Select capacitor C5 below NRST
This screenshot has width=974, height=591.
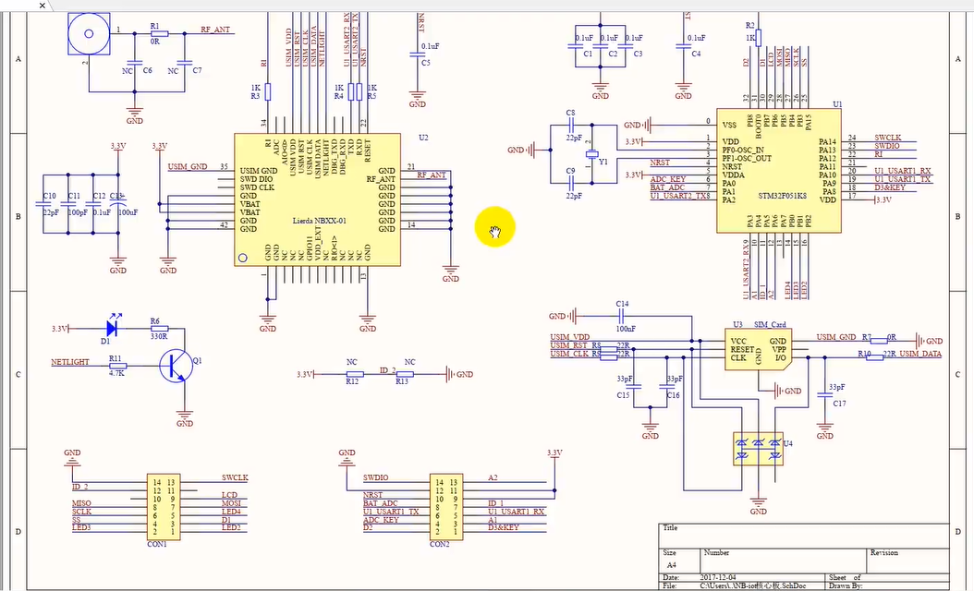[418, 54]
